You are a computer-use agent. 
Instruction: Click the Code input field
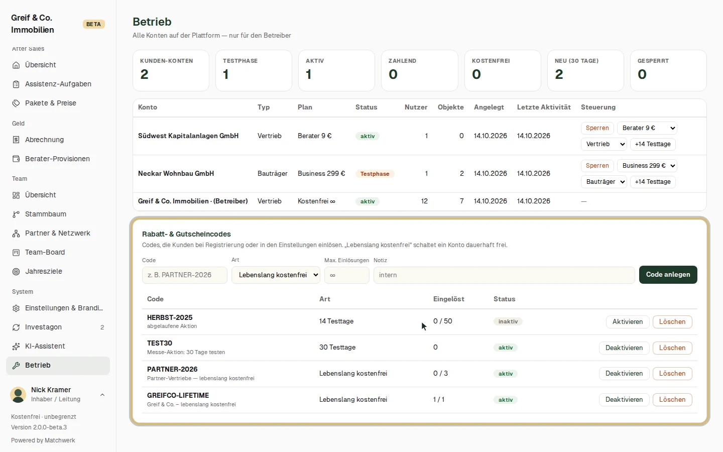coord(185,275)
